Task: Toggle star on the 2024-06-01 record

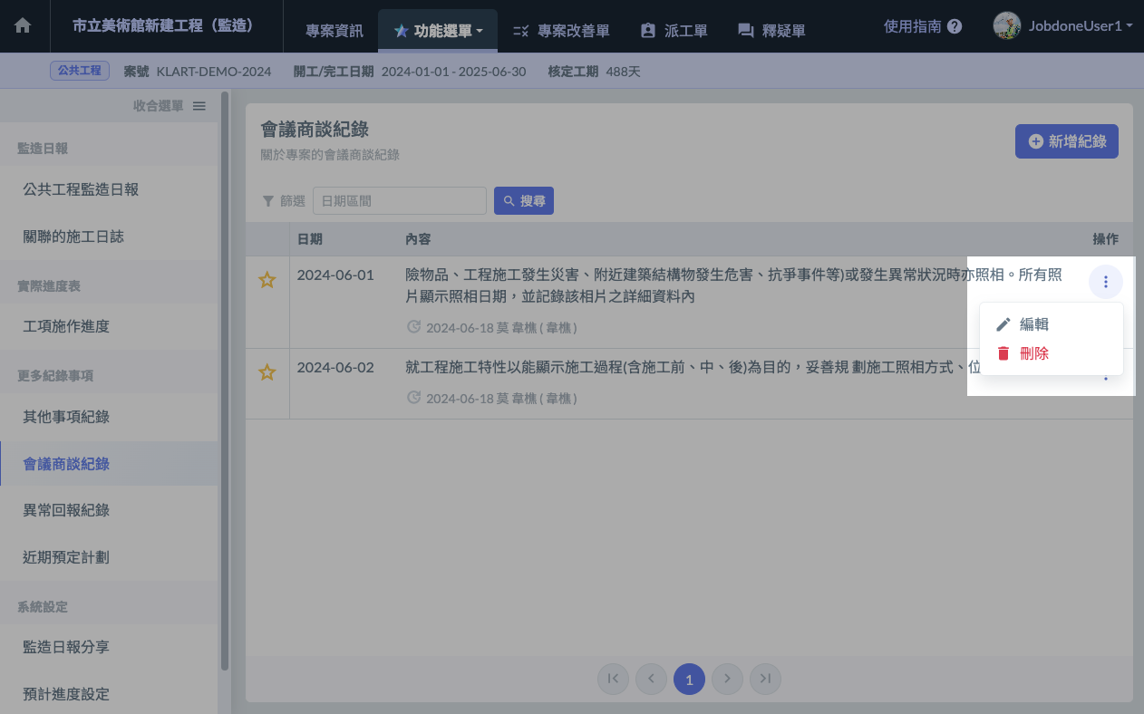Action: (267, 280)
